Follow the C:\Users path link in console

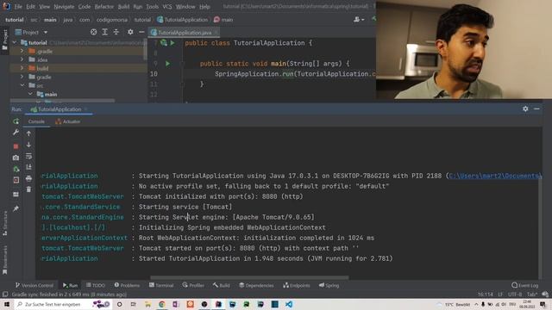[x=495, y=176]
